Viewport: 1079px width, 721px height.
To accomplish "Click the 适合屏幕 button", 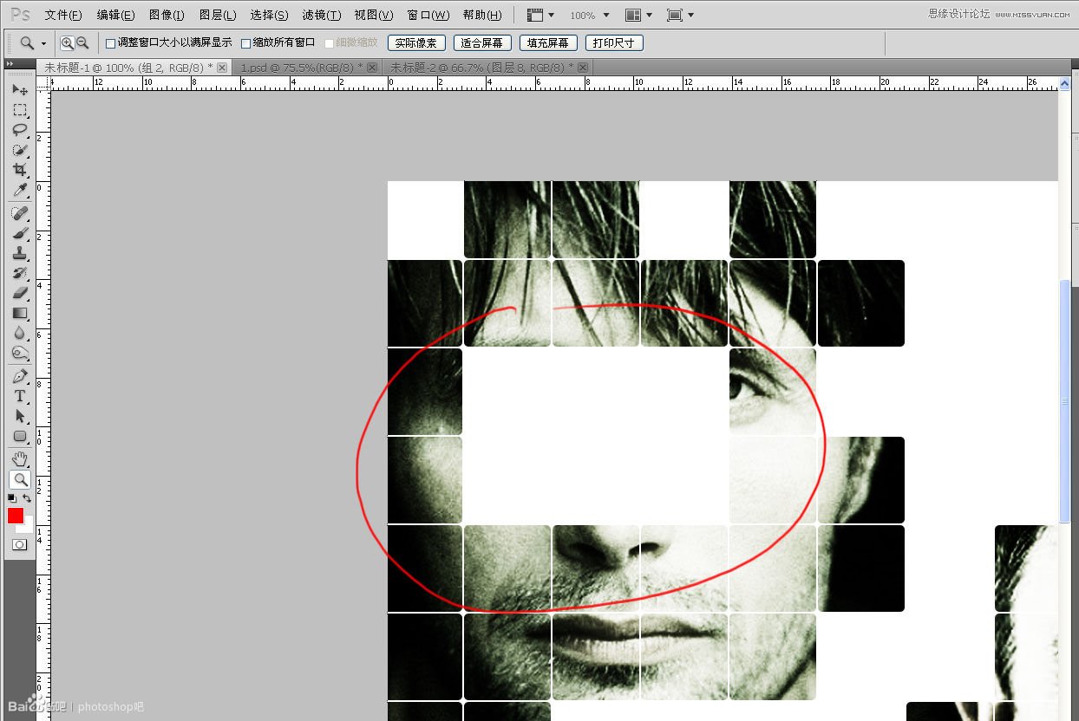I will pyautogui.click(x=481, y=43).
